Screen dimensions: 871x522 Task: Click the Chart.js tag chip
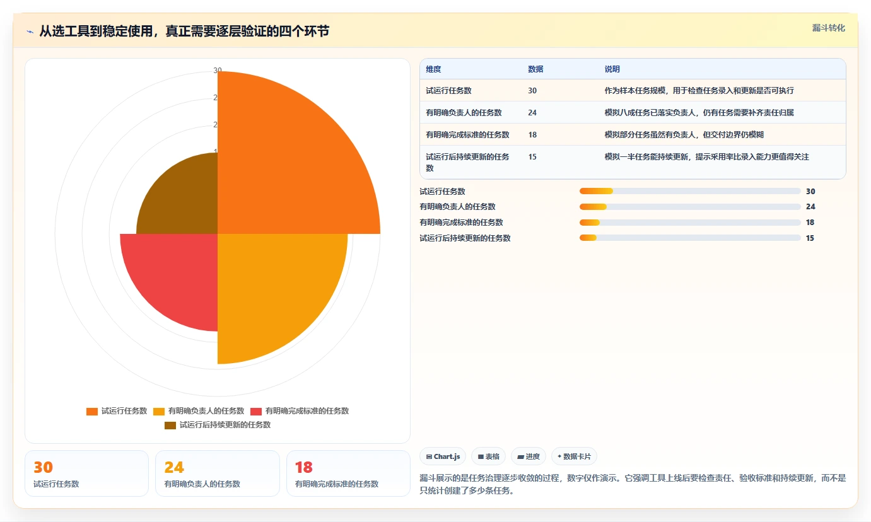point(443,456)
